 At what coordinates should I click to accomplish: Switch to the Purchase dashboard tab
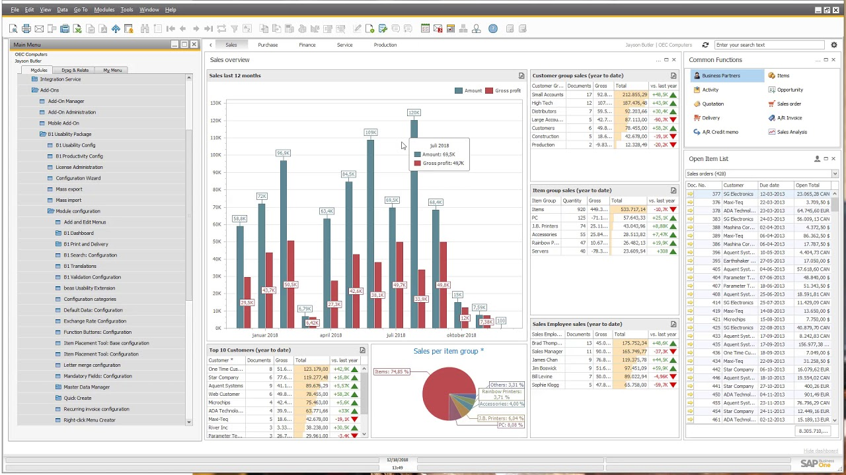pyautogui.click(x=268, y=45)
